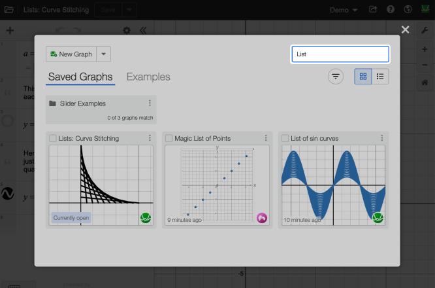435x288 pixels.
Task: Select the Saved Graphs tab
Action: [80, 77]
